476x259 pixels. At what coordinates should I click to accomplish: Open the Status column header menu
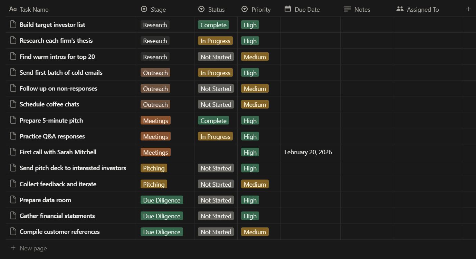click(216, 9)
